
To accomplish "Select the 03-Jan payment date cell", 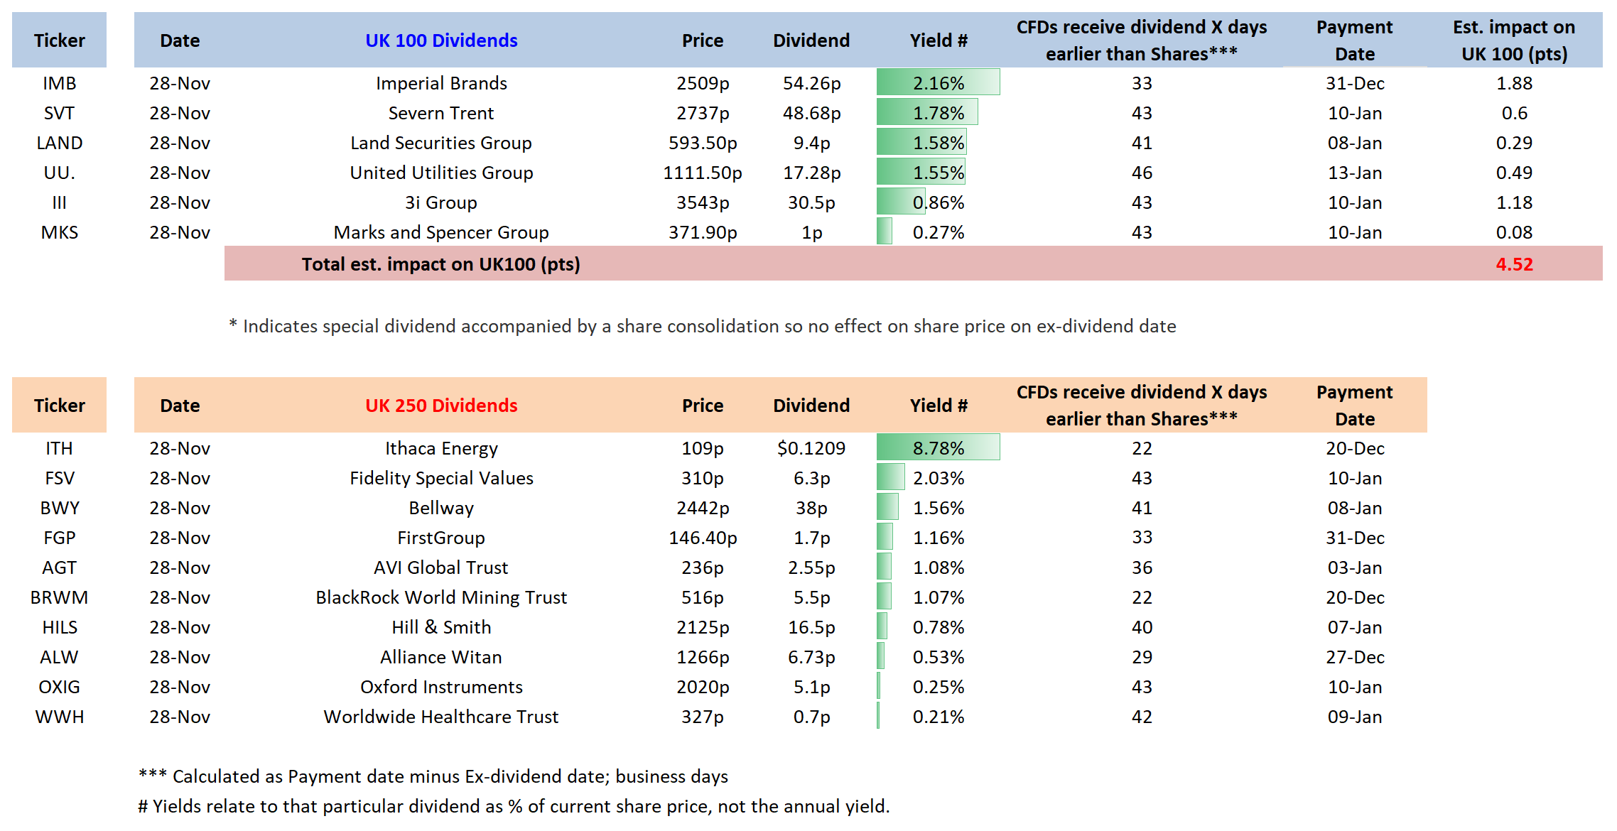I will coord(1355,567).
